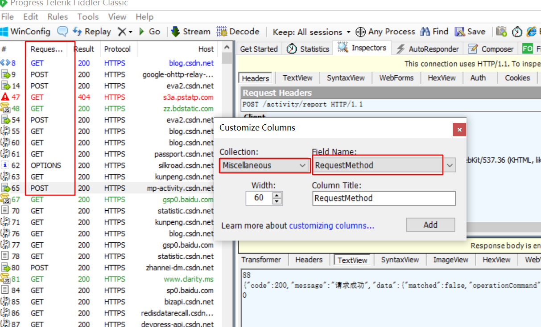Click the Column Title input field
The image size is (541, 327).
coord(384,198)
